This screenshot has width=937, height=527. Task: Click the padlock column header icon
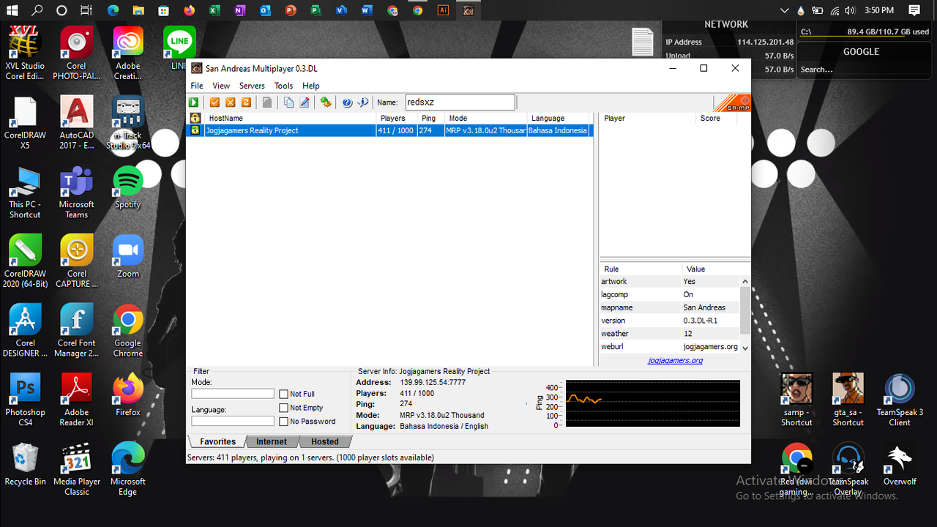pyautogui.click(x=195, y=118)
